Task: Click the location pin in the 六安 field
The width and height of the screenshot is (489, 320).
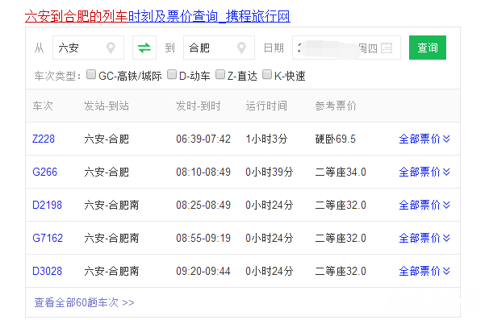Action: (111, 48)
